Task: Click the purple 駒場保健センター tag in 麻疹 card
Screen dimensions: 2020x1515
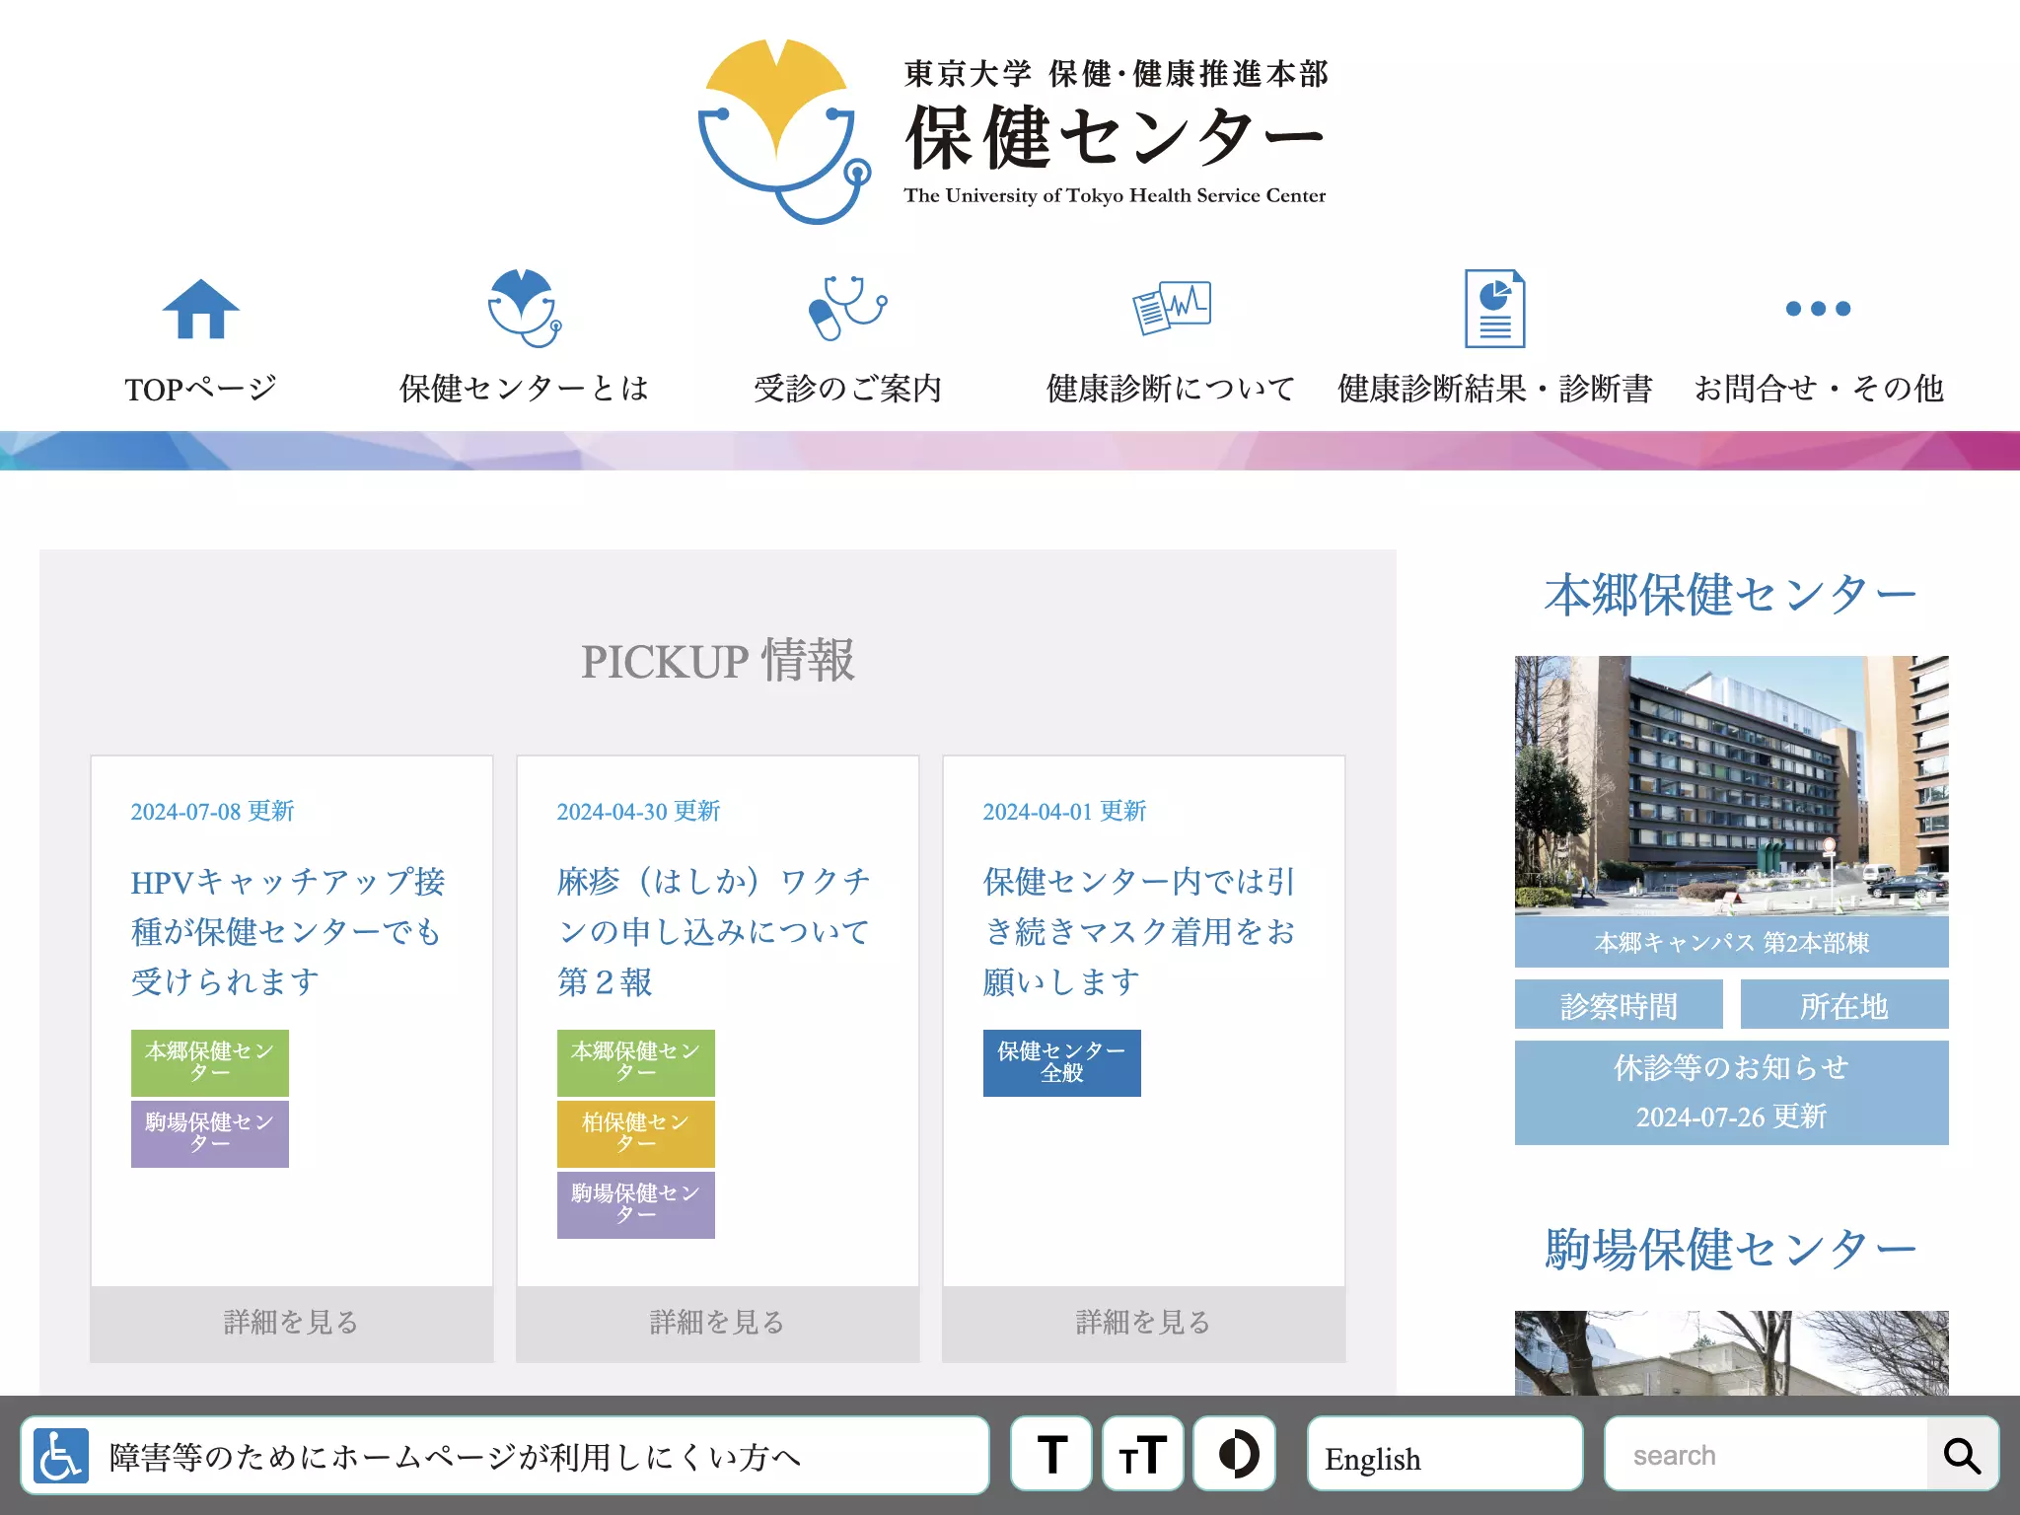Action: tap(636, 1204)
